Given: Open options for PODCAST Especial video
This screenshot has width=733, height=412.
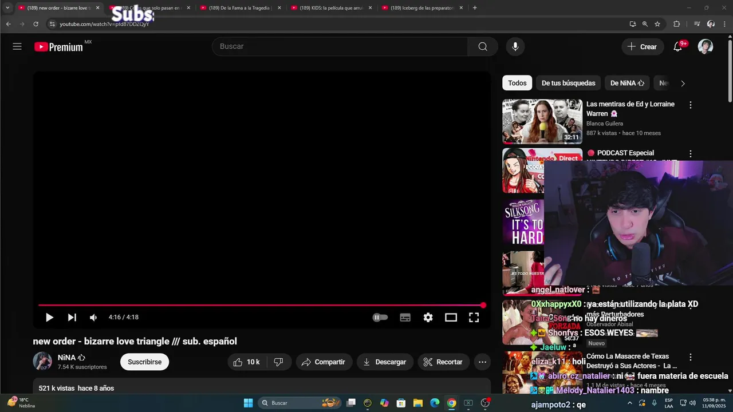Looking at the screenshot, I should coord(691,153).
